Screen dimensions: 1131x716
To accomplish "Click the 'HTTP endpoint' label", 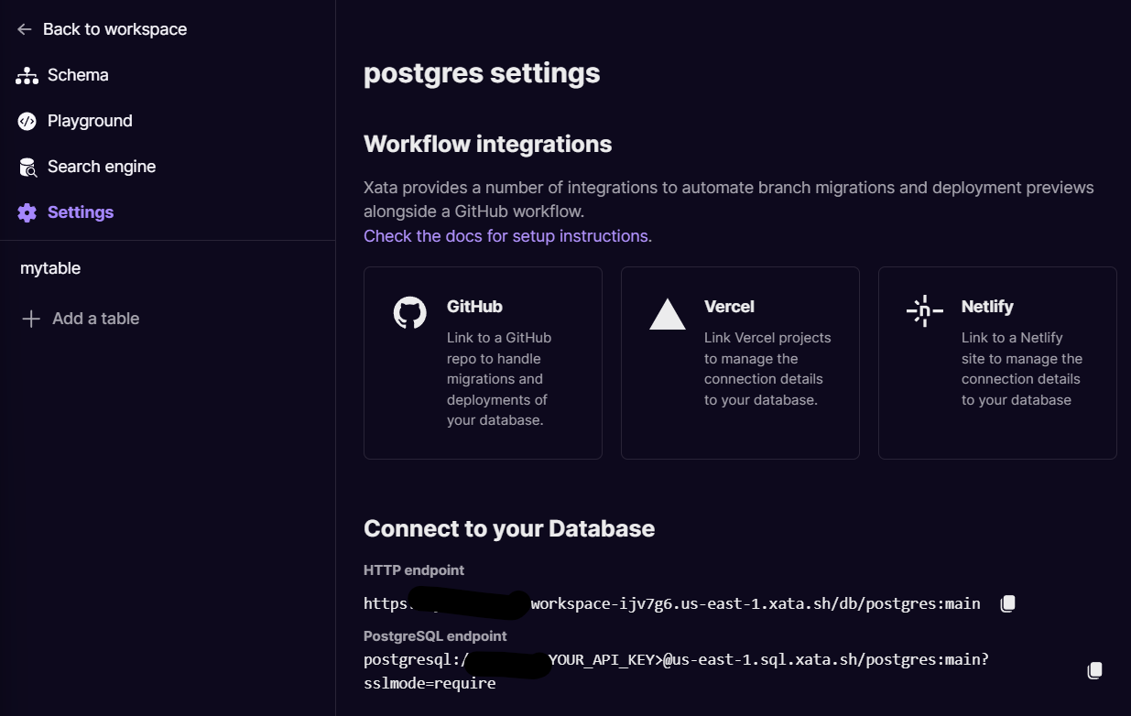I will [x=414, y=570].
